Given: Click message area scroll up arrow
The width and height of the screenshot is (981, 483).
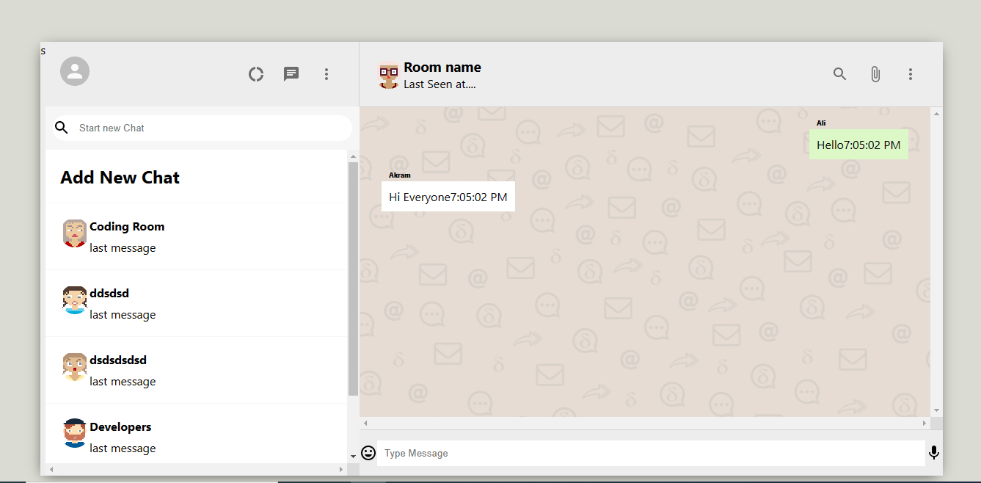Looking at the screenshot, I should coord(936,113).
